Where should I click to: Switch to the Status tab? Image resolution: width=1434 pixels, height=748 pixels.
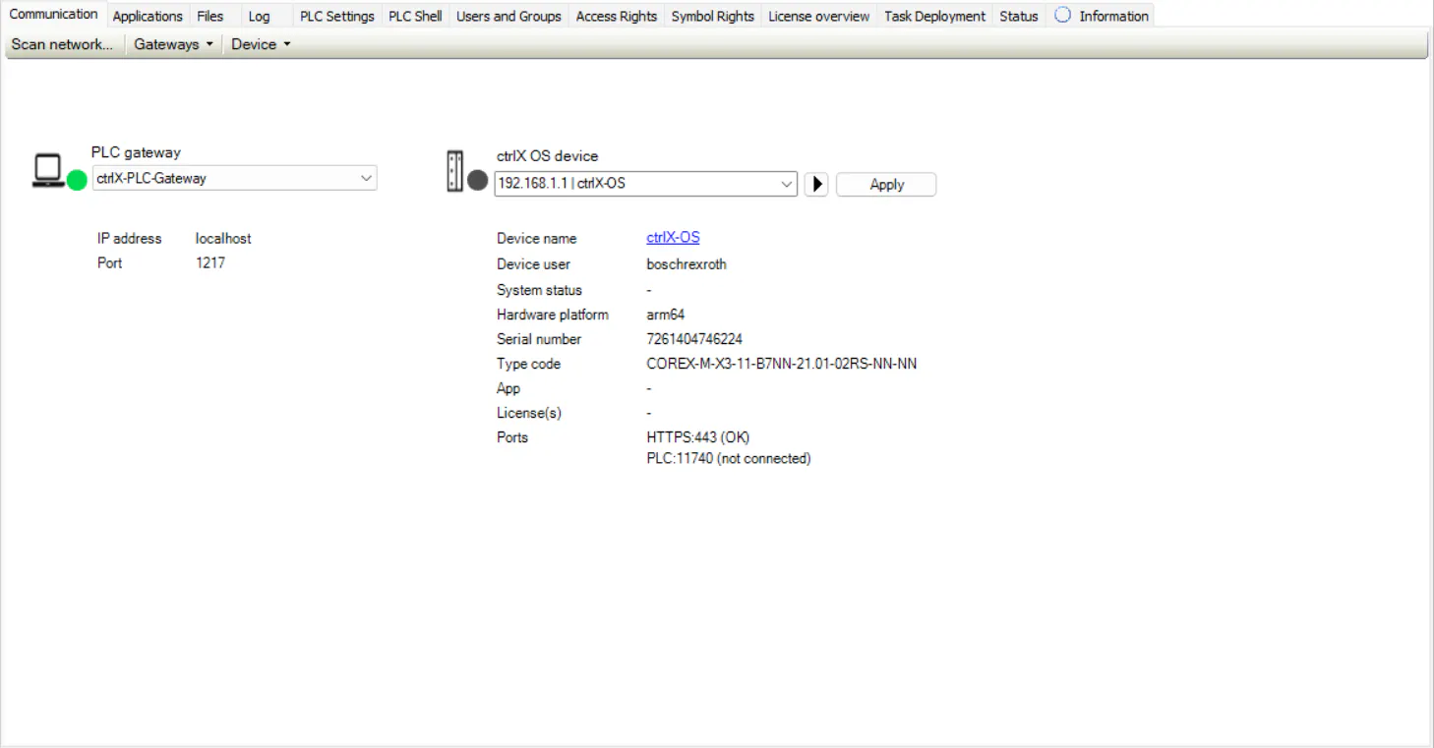click(1019, 16)
